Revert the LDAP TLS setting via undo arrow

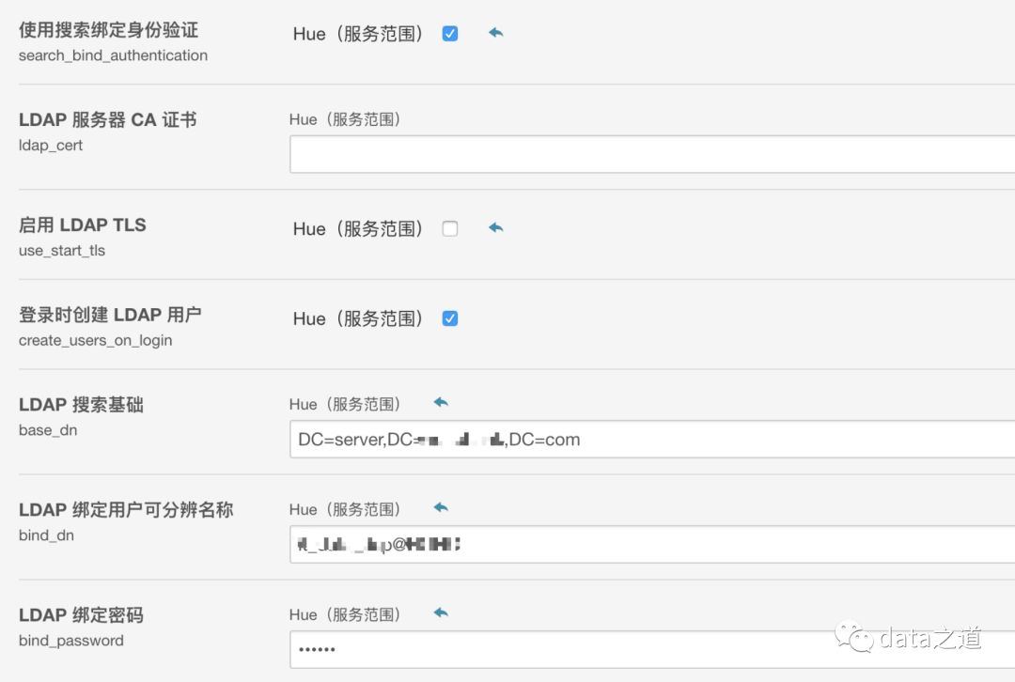tap(495, 227)
